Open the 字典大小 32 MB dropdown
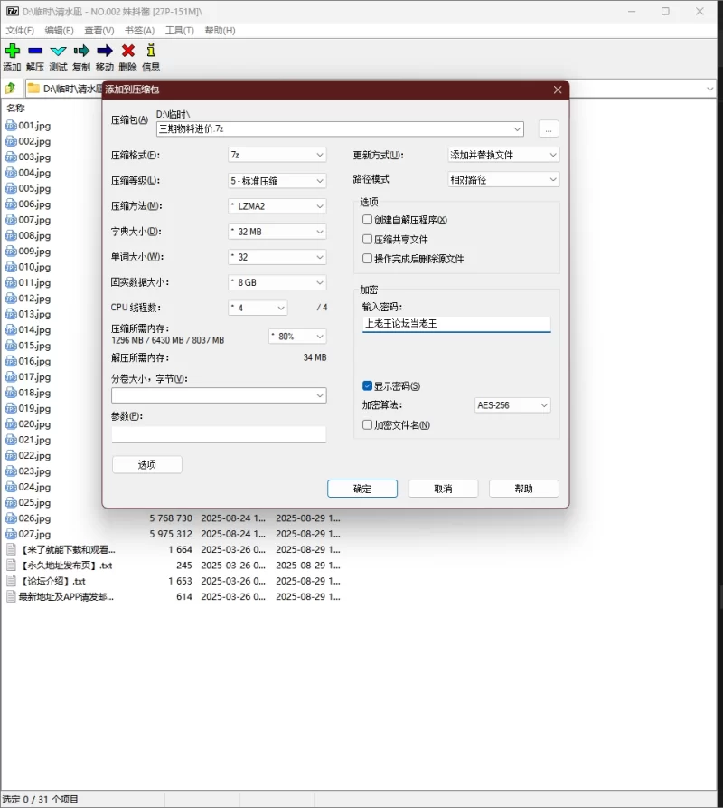Image resolution: width=723 pixels, height=808 pixels. pyautogui.click(x=277, y=232)
